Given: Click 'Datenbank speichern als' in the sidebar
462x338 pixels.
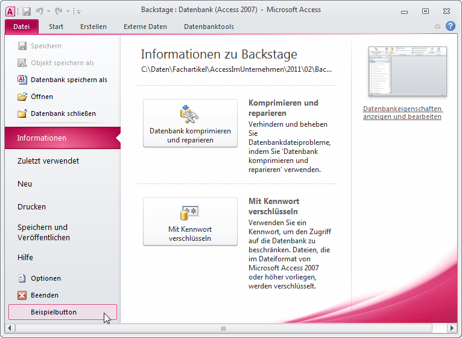Looking at the screenshot, I should 68,80.
